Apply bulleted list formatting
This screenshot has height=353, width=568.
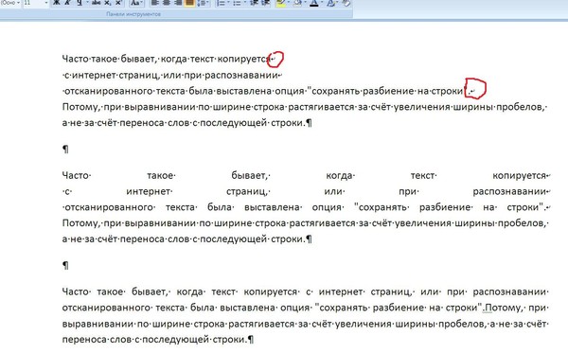point(237,3)
